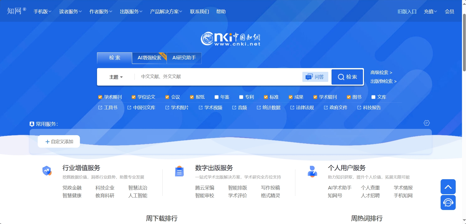
Task: Check 文库 checkbox
Action: (374, 97)
